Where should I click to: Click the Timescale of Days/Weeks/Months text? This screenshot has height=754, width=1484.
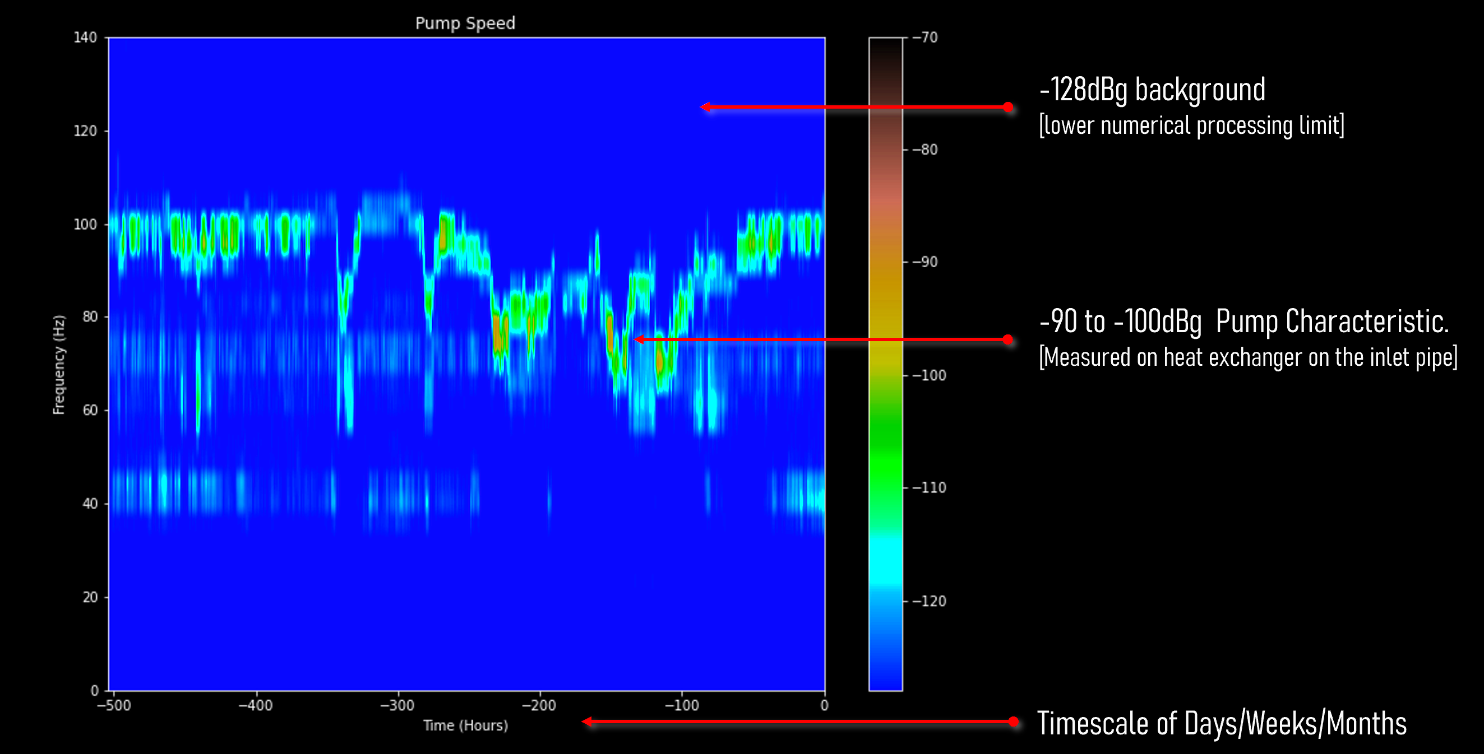click(x=1221, y=724)
